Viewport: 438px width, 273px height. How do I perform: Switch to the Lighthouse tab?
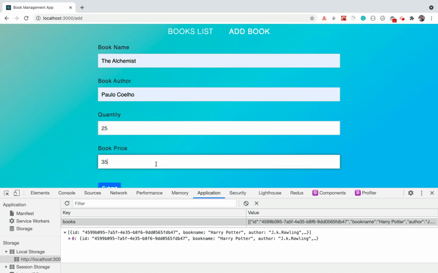click(270, 193)
